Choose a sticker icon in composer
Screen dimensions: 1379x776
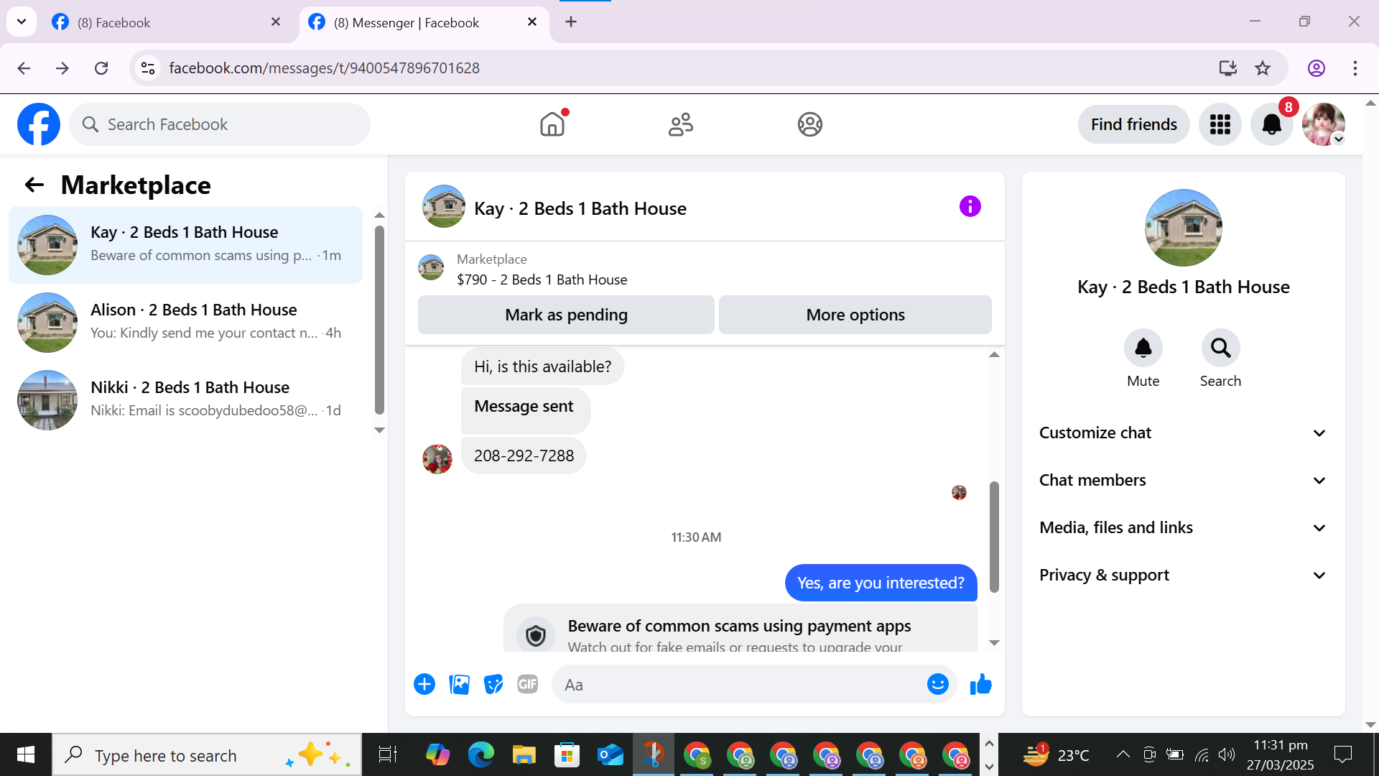[493, 684]
